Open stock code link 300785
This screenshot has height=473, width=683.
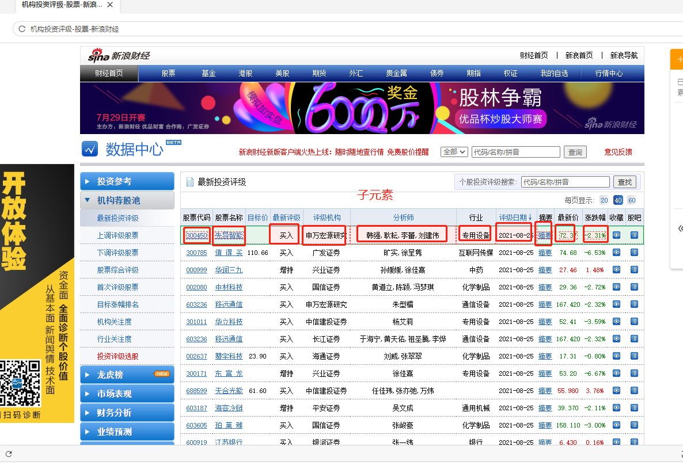click(x=196, y=253)
